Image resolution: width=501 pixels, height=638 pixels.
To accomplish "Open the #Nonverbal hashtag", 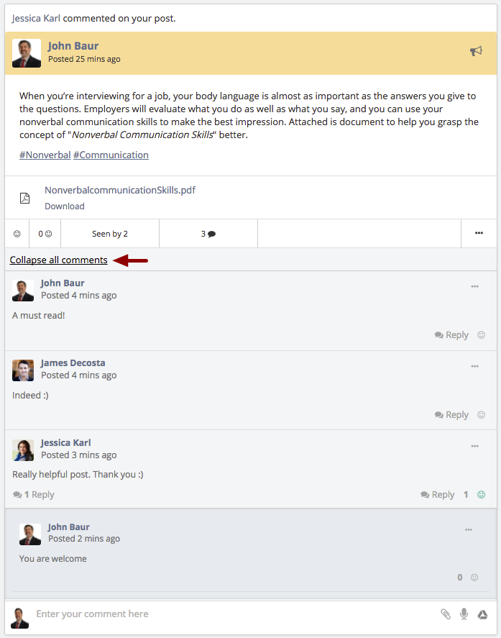I will click(x=45, y=155).
